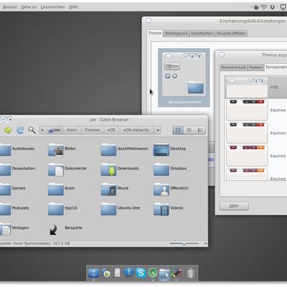
Task: Select the eOS window frame theme
Action: (256, 88)
